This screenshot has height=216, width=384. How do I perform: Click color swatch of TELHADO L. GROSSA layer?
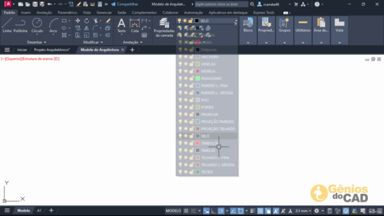point(197,165)
